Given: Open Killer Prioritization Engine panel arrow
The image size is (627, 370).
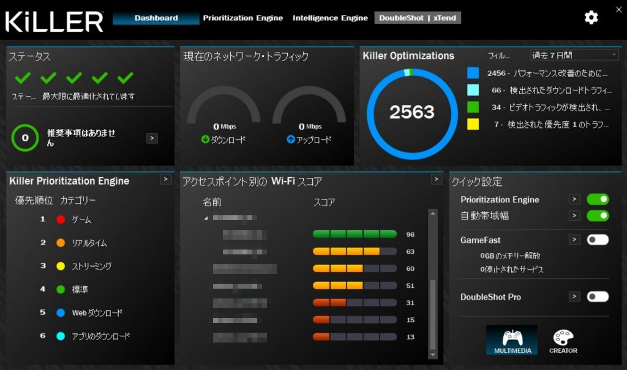Looking at the screenshot, I should (165, 179).
